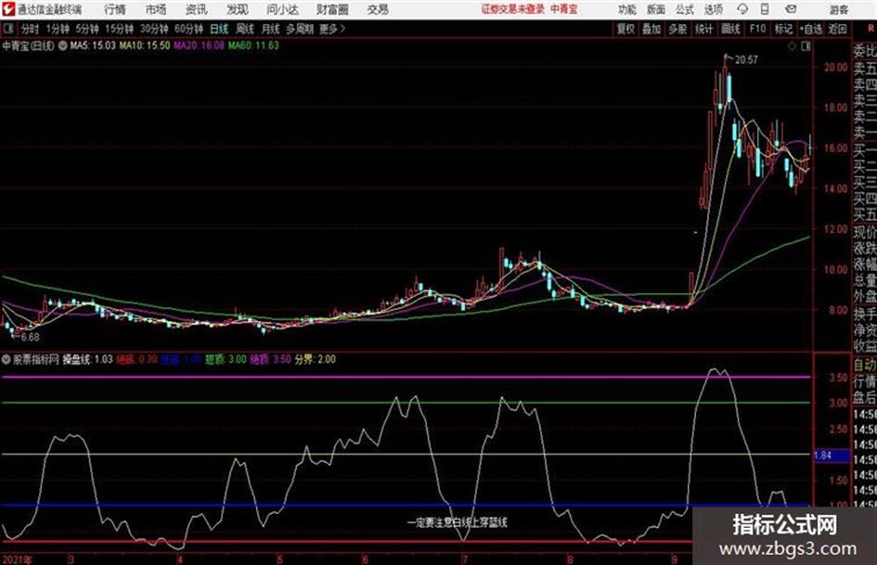877x565 pixels.
Task: Click the 叠加 overlay toolbar button
Action: (x=651, y=29)
